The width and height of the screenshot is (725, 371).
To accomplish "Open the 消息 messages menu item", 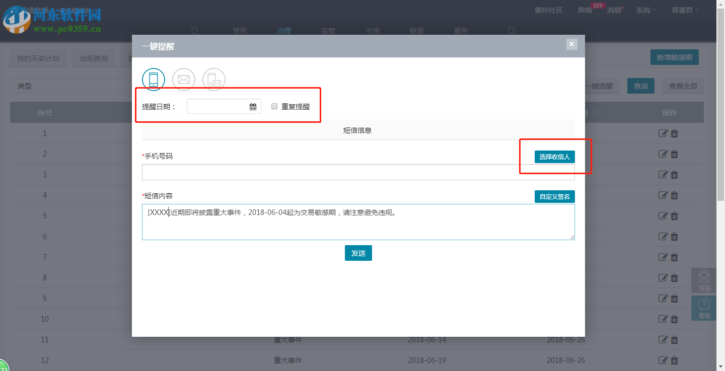I will coord(613,10).
